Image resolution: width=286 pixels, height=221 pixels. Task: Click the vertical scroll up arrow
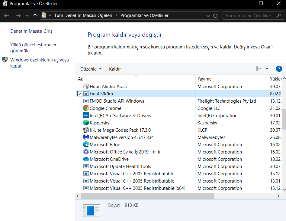284,78
